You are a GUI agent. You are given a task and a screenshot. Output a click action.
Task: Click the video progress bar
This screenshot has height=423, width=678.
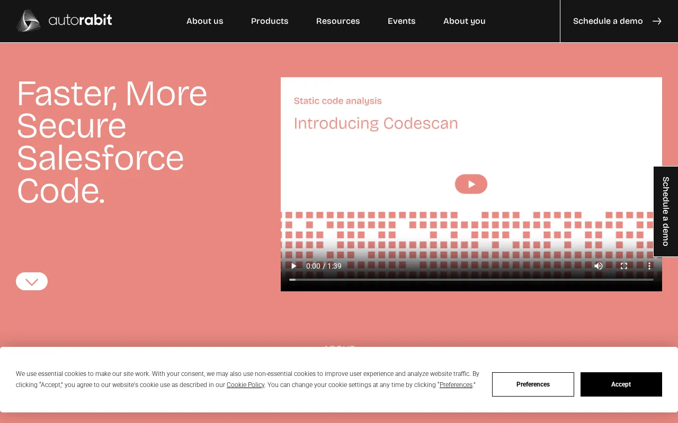(x=471, y=280)
